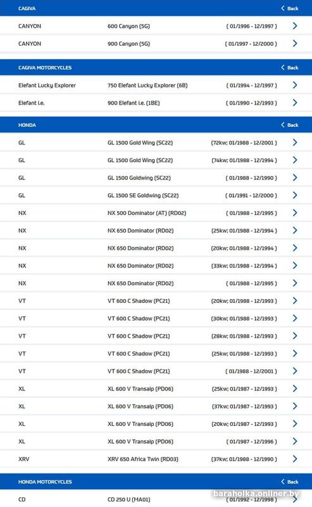
Task: Click the chevron for XRV 650 Africa Twin
Action: click(294, 459)
